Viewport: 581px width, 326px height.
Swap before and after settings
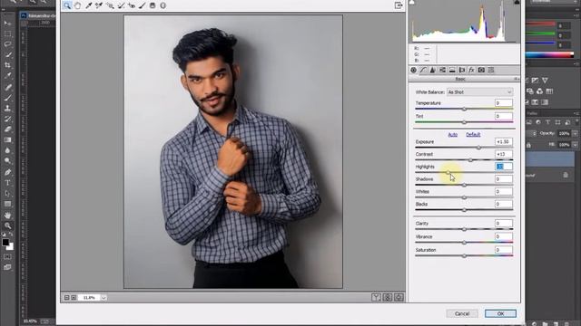coord(388,297)
